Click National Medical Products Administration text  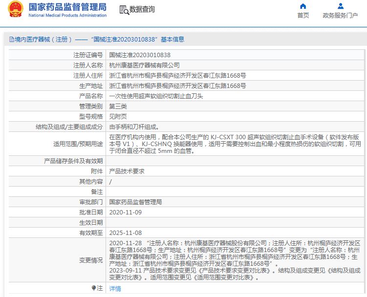click(x=67, y=16)
